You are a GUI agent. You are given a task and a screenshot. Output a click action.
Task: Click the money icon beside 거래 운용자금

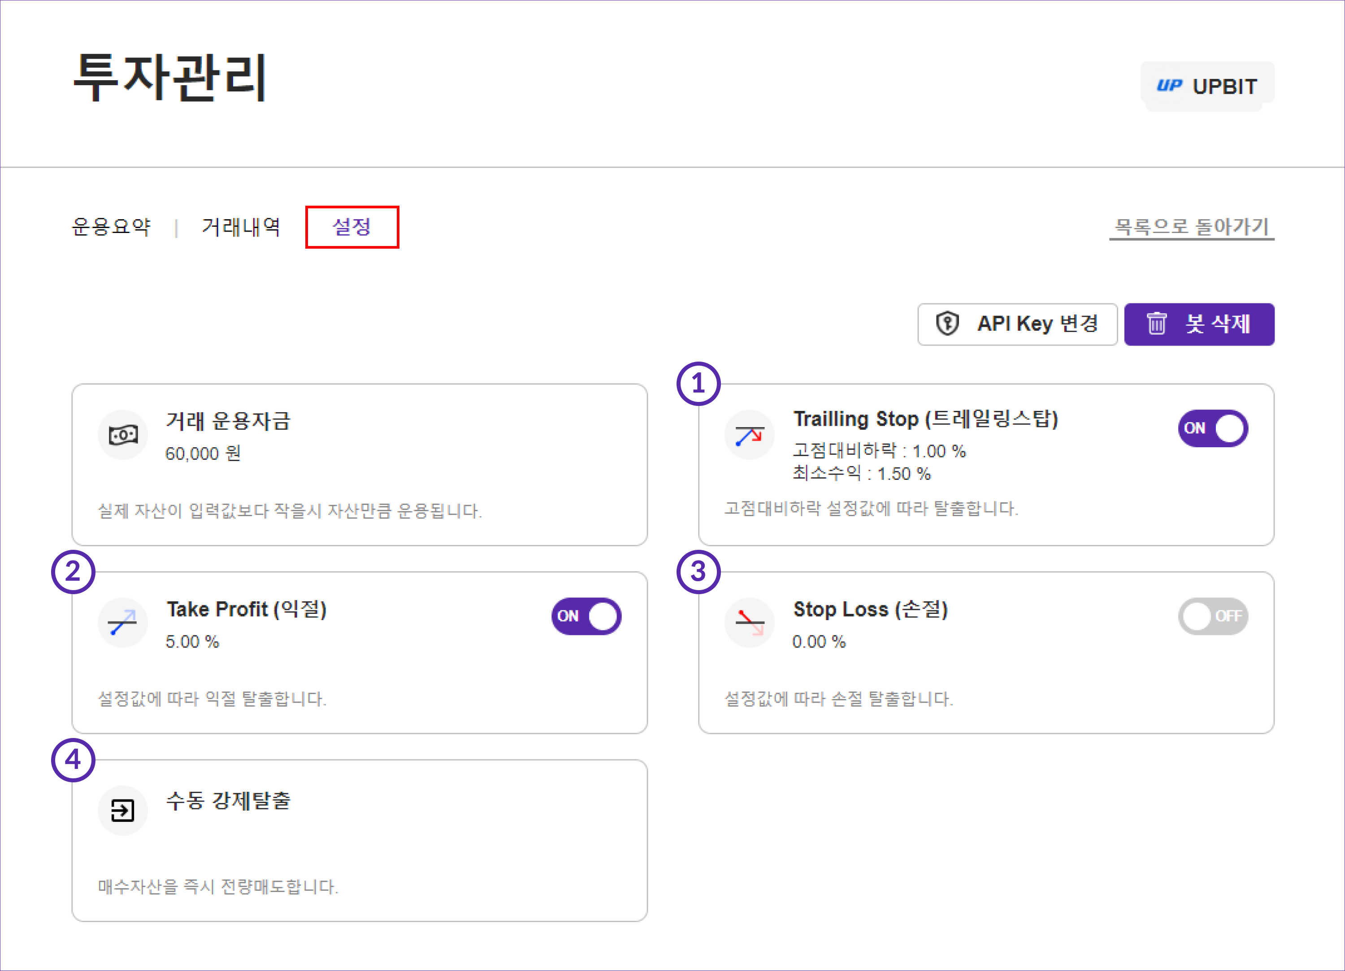click(123, 435)
